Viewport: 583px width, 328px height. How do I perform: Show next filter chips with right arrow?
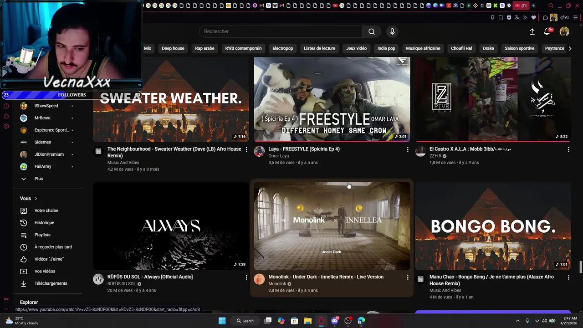569,48
